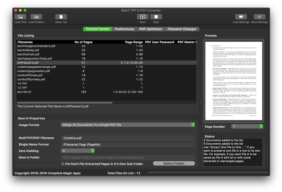This screenshot has width=282, height=192.
Task: Click page range 1,4-50,52-51,60-163 cell
Action: click(x=128, y=92)
